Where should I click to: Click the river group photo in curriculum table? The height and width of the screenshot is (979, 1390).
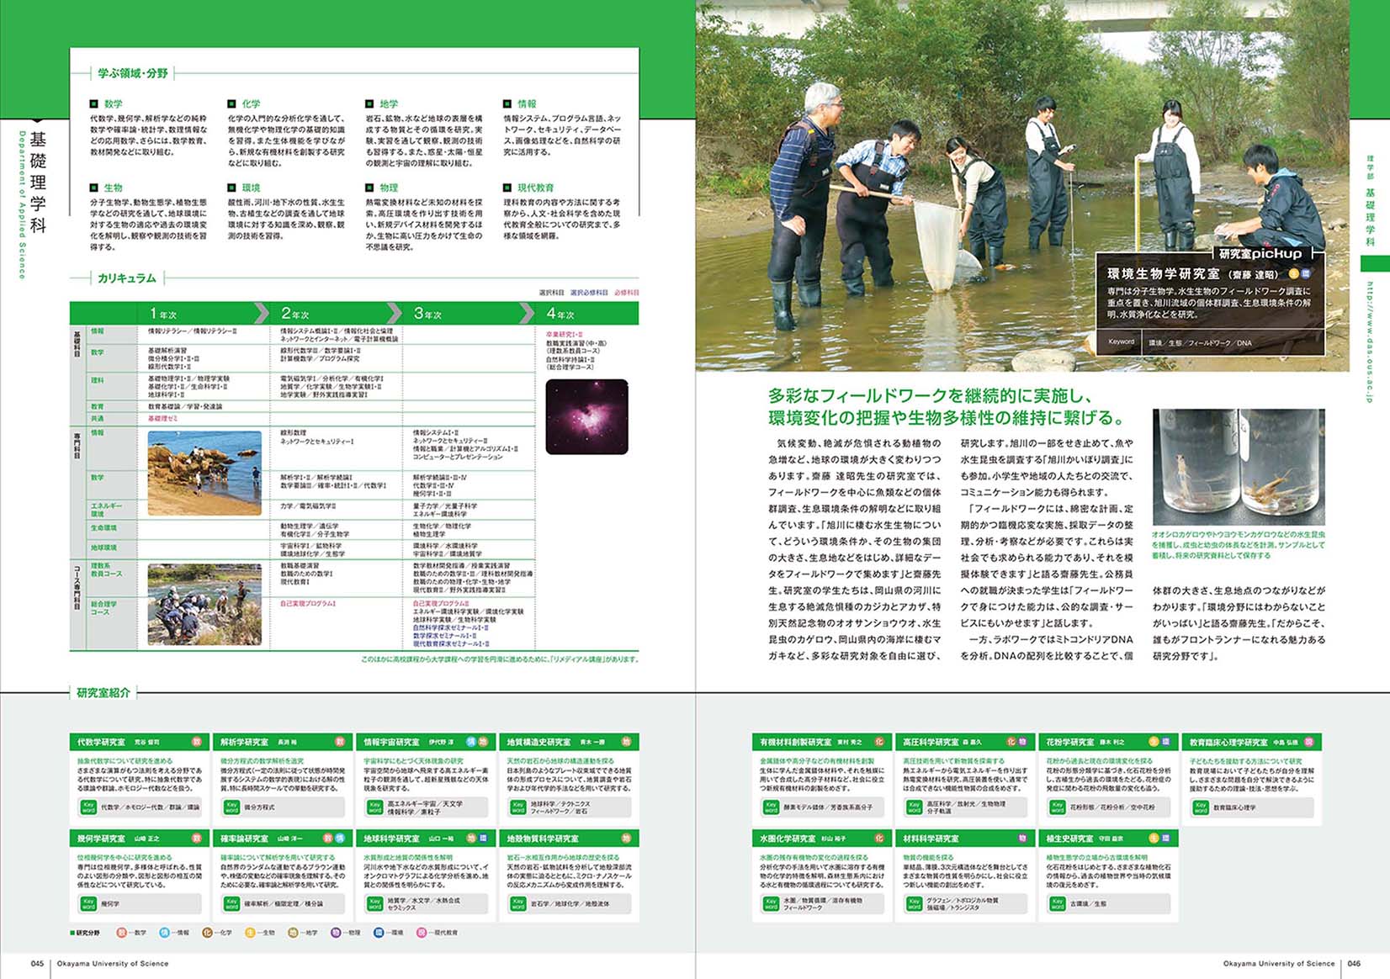204,605
